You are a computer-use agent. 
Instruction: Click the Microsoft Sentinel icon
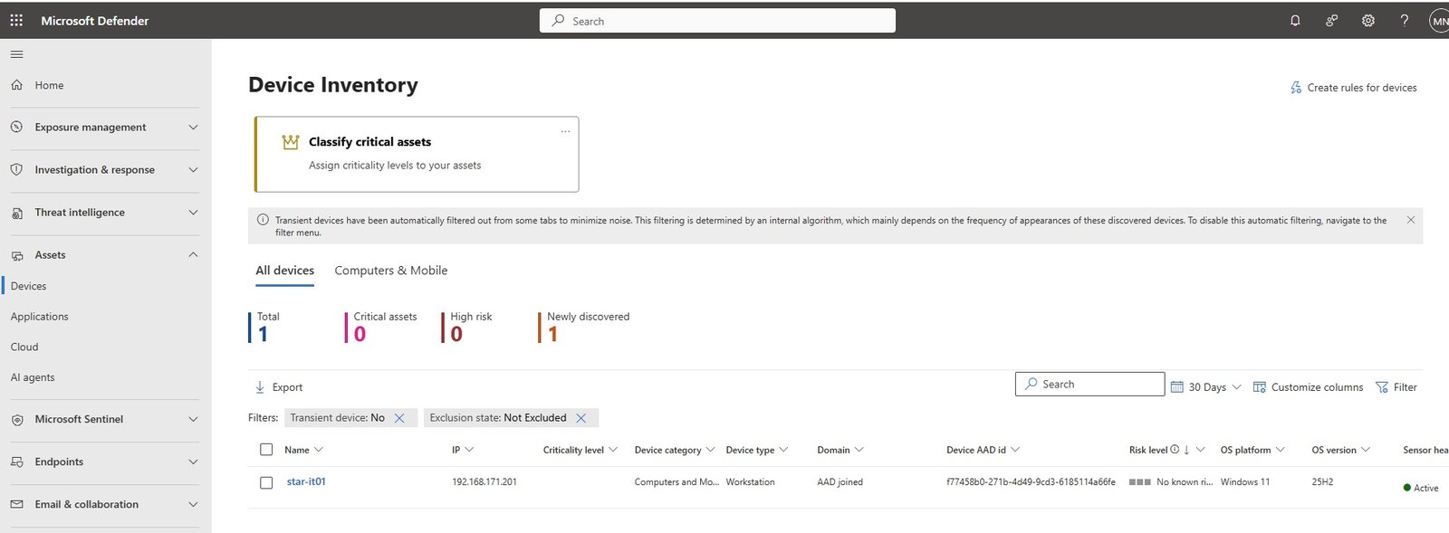[16, 420]
